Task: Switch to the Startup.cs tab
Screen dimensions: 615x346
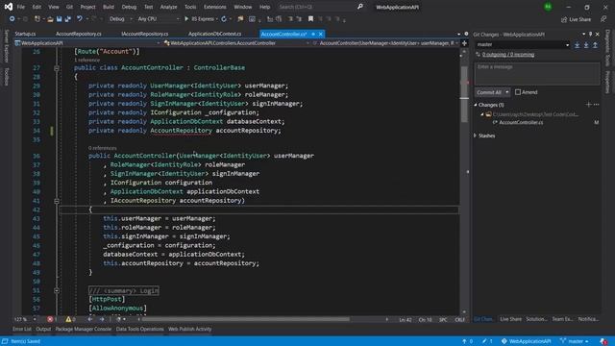Action: pos(25,35)
